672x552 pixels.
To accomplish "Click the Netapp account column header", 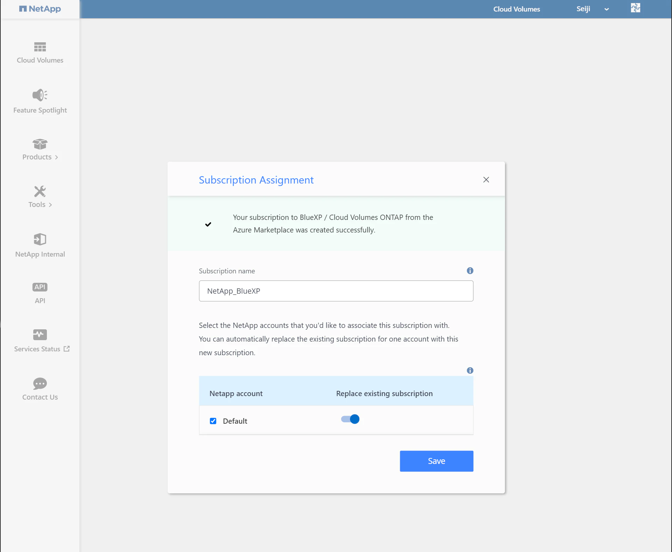I will pos(236,394).
